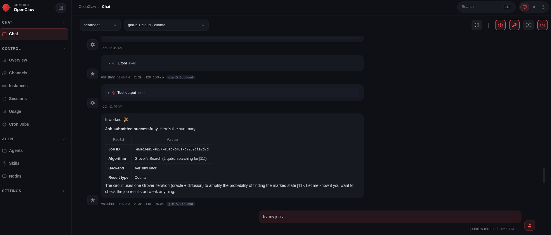Open the Channels sidebar item

pyautogui.click(x=18, y=73)
